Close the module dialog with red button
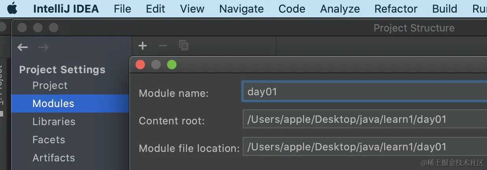This screenshot has width=487, height=170. point(140,65)
